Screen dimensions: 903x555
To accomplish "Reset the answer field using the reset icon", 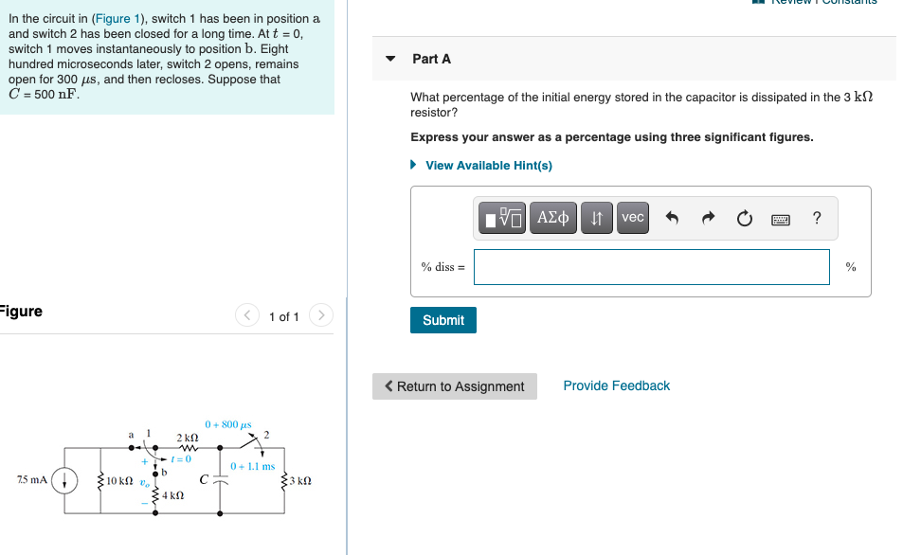I will click(744, 218).
